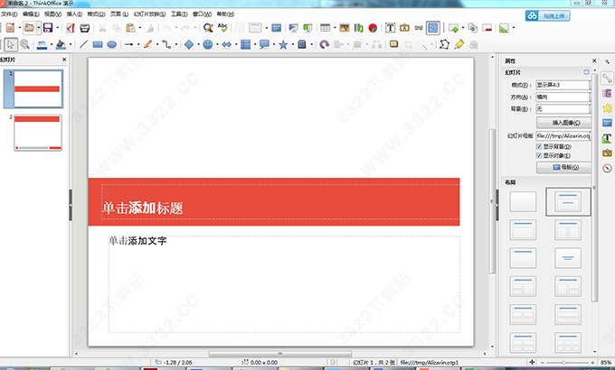The width and height of the screenshot is (615, 370).
Task: Select the blank slide layout
Action: click(x=523, y=201)
